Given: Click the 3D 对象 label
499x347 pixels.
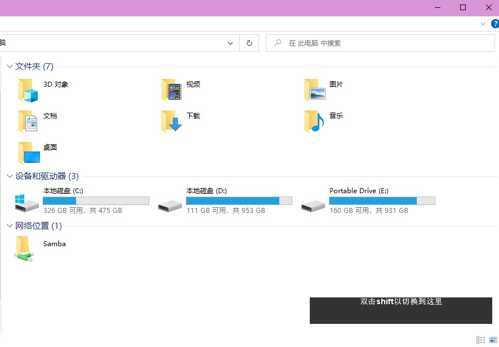Looking at the screenshot, I should tap(56, 84).
